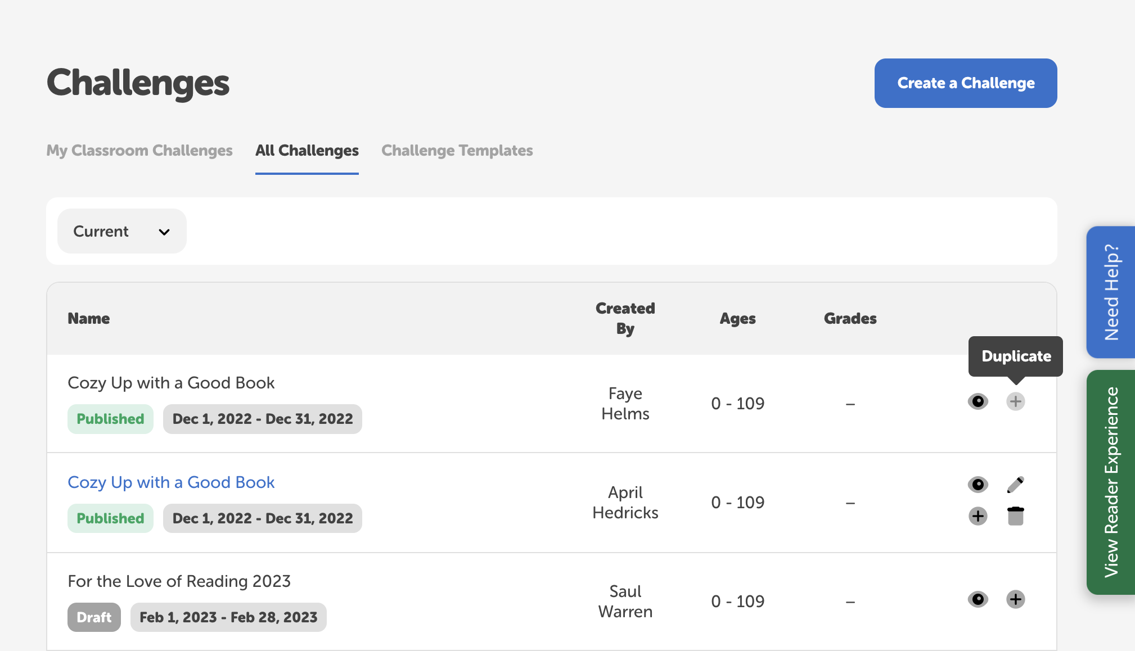
Task: Open the My Classroom Challenges tab
Action: [x=139, y=150]
